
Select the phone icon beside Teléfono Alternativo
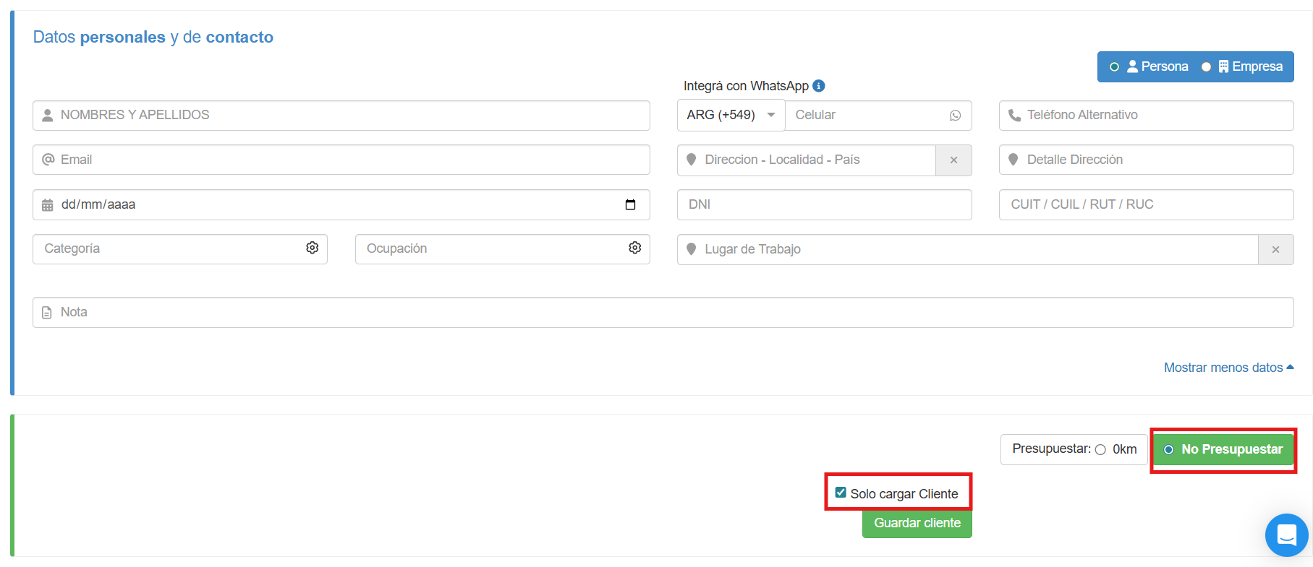click(x=1014, y=115)
